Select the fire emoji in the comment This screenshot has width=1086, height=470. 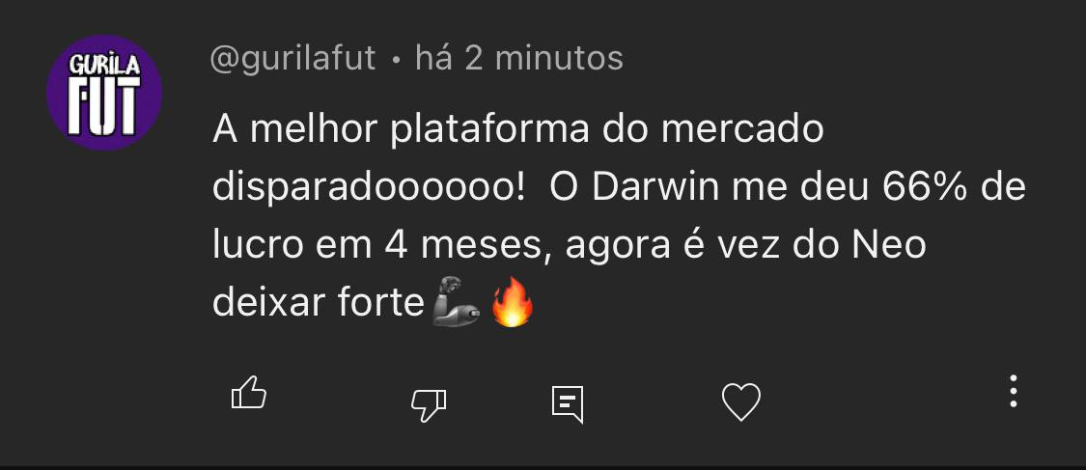coord(513,302)
